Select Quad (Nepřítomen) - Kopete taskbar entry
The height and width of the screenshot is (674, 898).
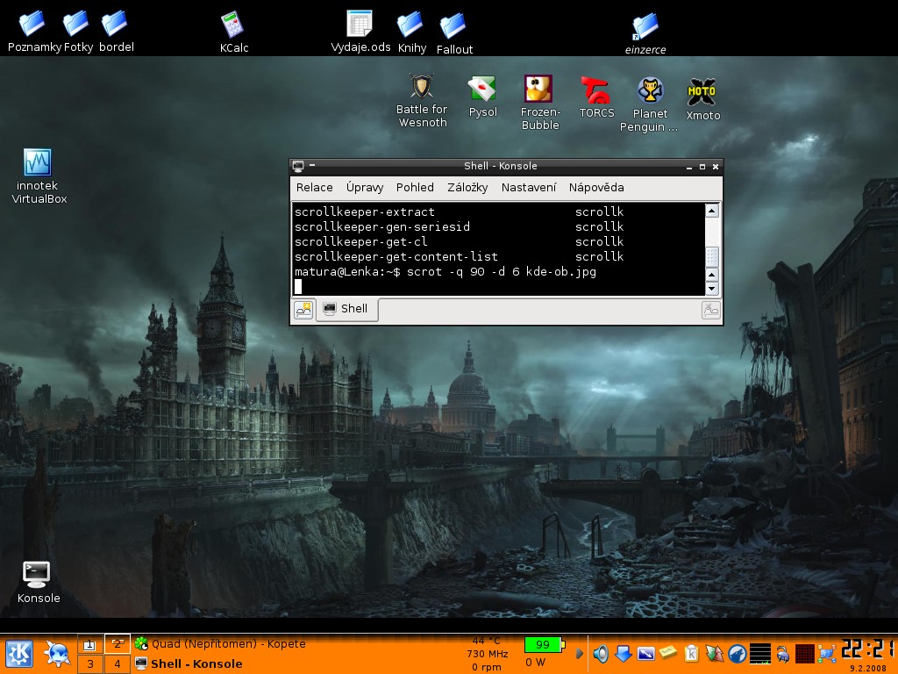click(x=220, y=643)
